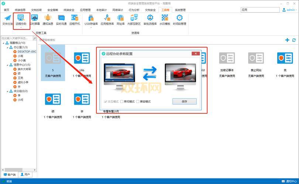Click the USB存储库 icon
299x184 pixels.
pyautogui.click(x=91, y=19)
